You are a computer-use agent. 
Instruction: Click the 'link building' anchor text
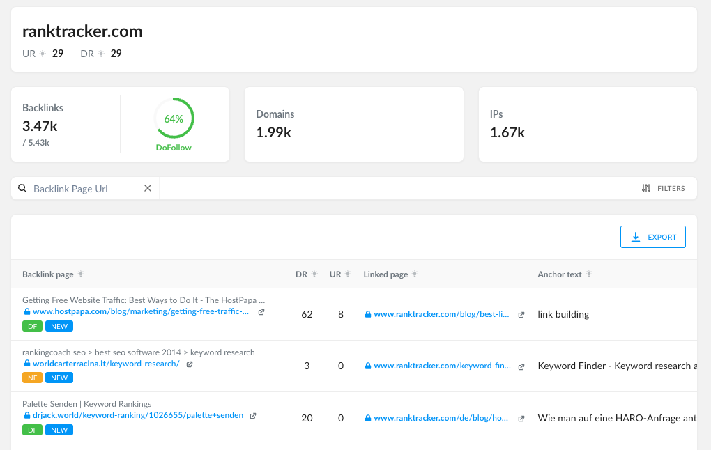563,314
